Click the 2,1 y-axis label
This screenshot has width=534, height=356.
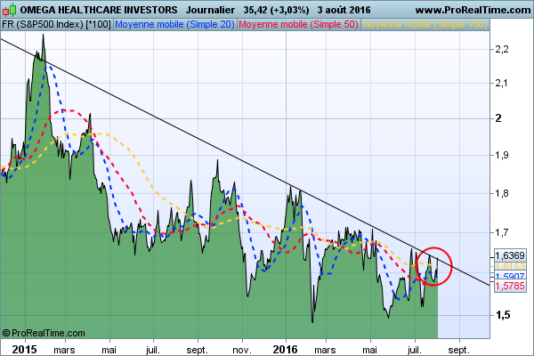click(501, 83)
